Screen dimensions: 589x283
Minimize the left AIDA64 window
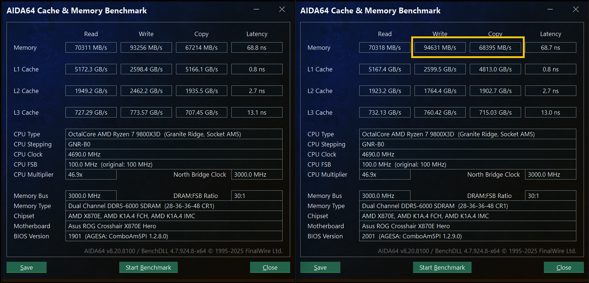coord(256,9)
